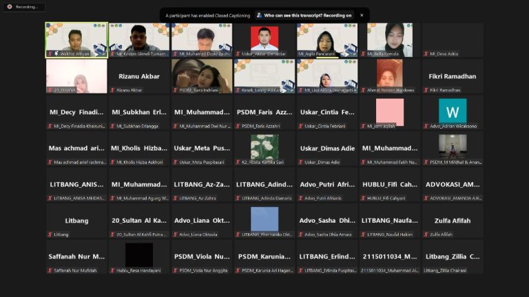This screenshot has height=297, width=529.
Task: Select the PSDM_Tiara Indriani video tile
Action: pyautogui.click(x=202, y=76)
